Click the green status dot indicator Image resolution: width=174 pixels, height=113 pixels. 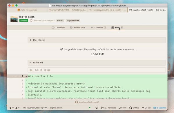point(90,107)
